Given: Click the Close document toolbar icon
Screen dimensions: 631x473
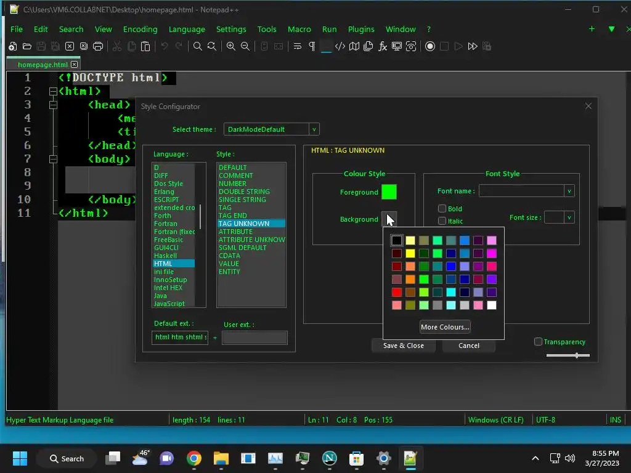Looking at the screenshot, I should [70, 46].
